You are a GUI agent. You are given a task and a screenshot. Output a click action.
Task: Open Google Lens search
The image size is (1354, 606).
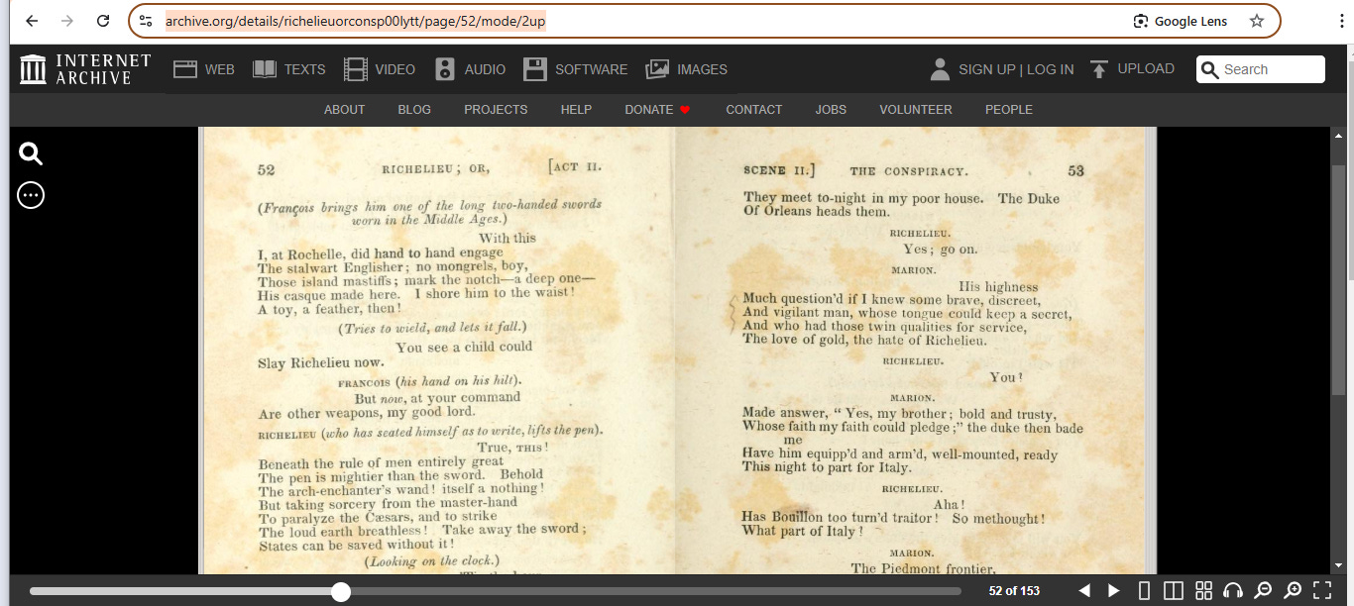coord(1180,21)
